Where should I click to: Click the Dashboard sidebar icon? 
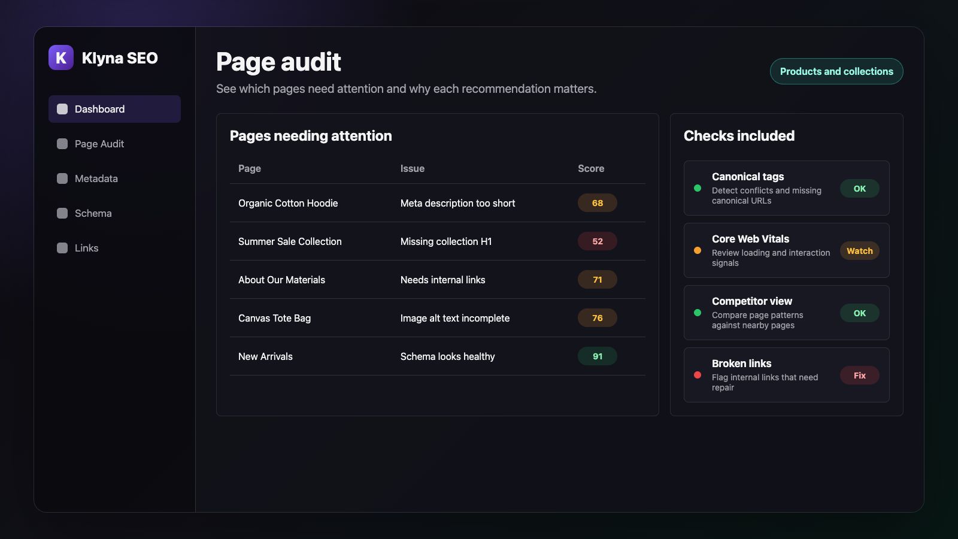coord(62,109)
